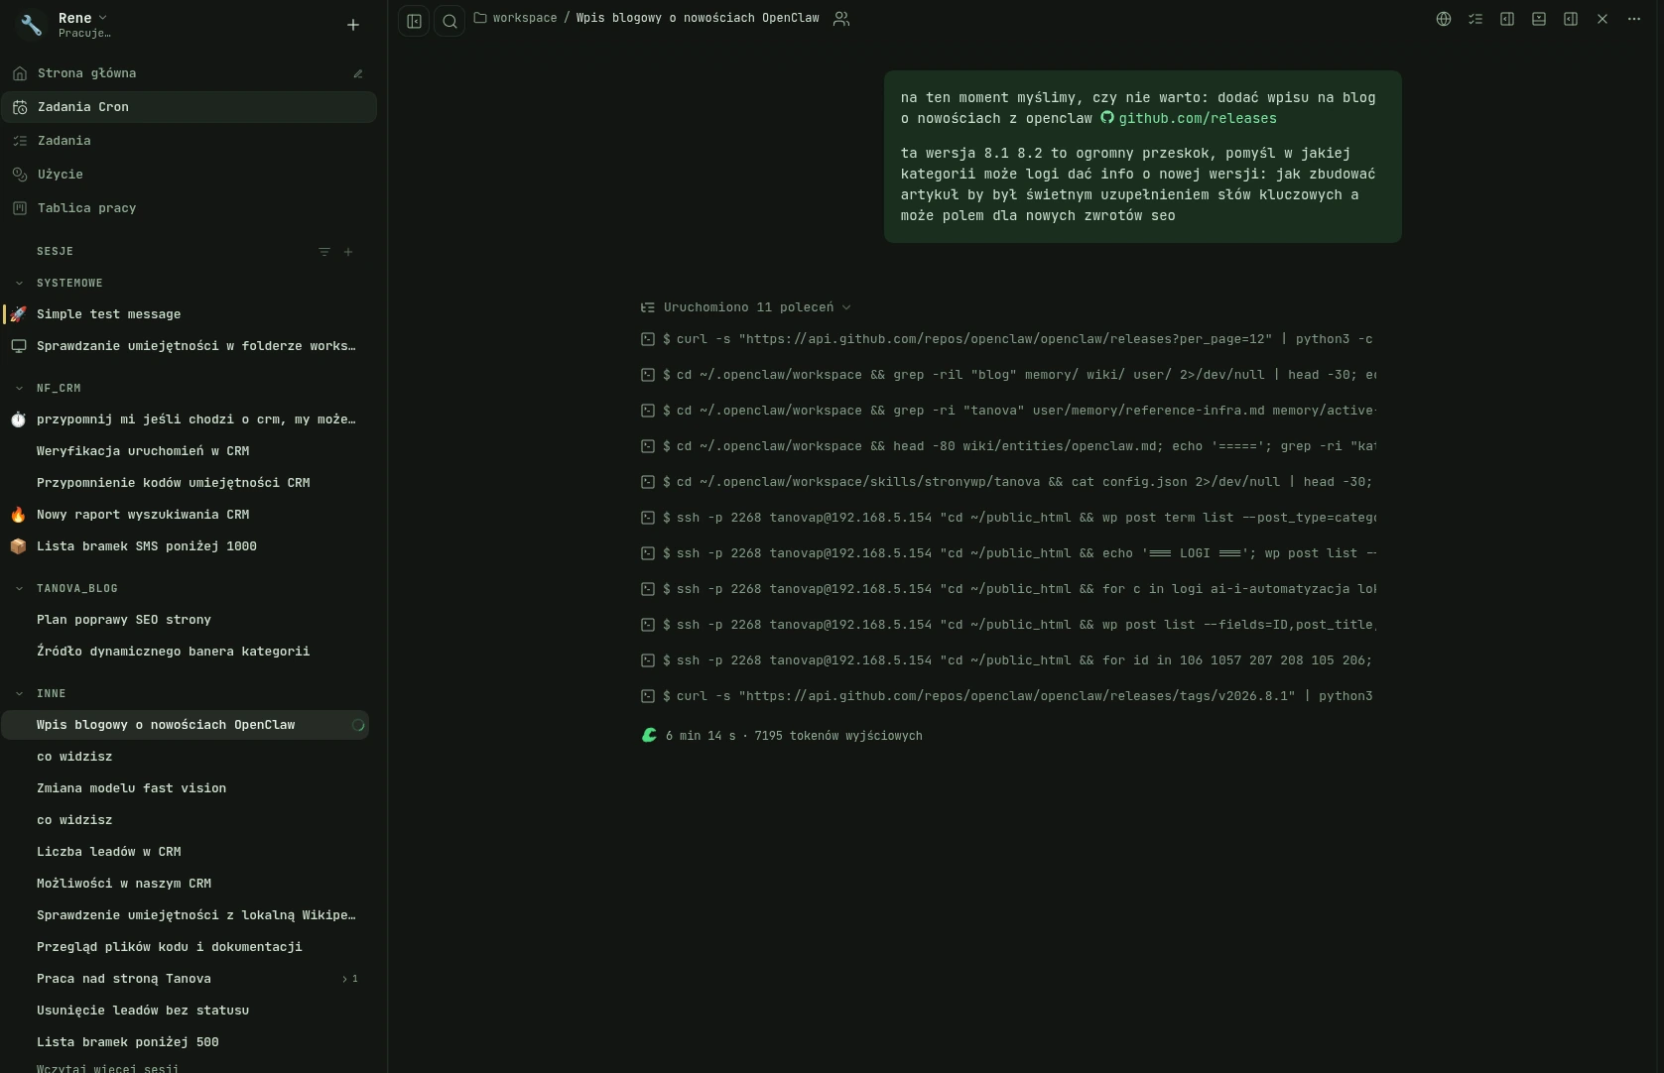
Task: Open session przypomnij mi jeśli chodzi o crm
Action: pyautogui.click(x=185, y=419)
